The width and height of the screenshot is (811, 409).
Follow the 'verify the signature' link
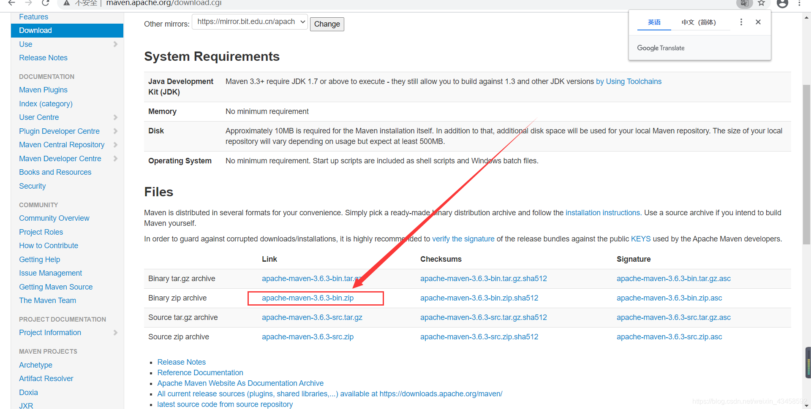[x=463, y=239]
